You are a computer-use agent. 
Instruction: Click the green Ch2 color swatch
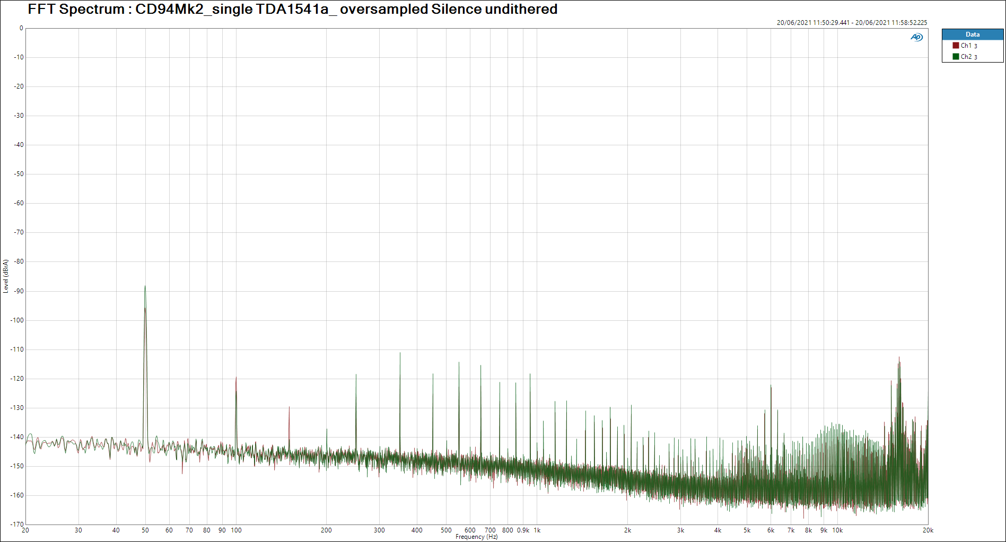[x=956, y=57]
